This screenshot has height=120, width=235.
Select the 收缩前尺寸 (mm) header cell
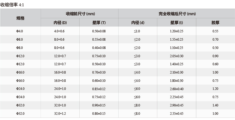(x=80, y=14)
